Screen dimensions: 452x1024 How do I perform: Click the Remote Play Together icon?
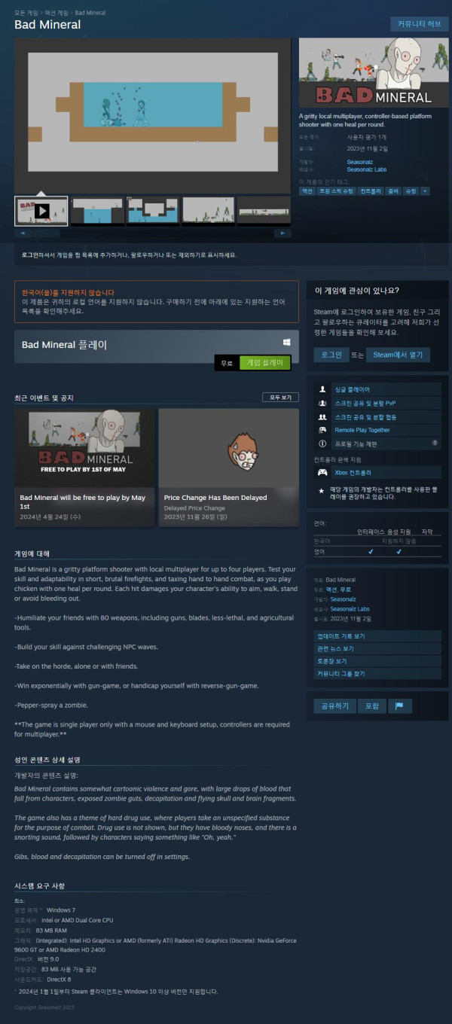[322, 430]
